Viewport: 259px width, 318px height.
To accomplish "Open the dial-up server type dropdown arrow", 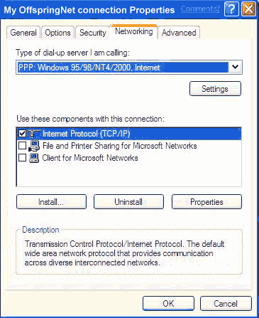I will pyautogui.click(x=235, y=68).
